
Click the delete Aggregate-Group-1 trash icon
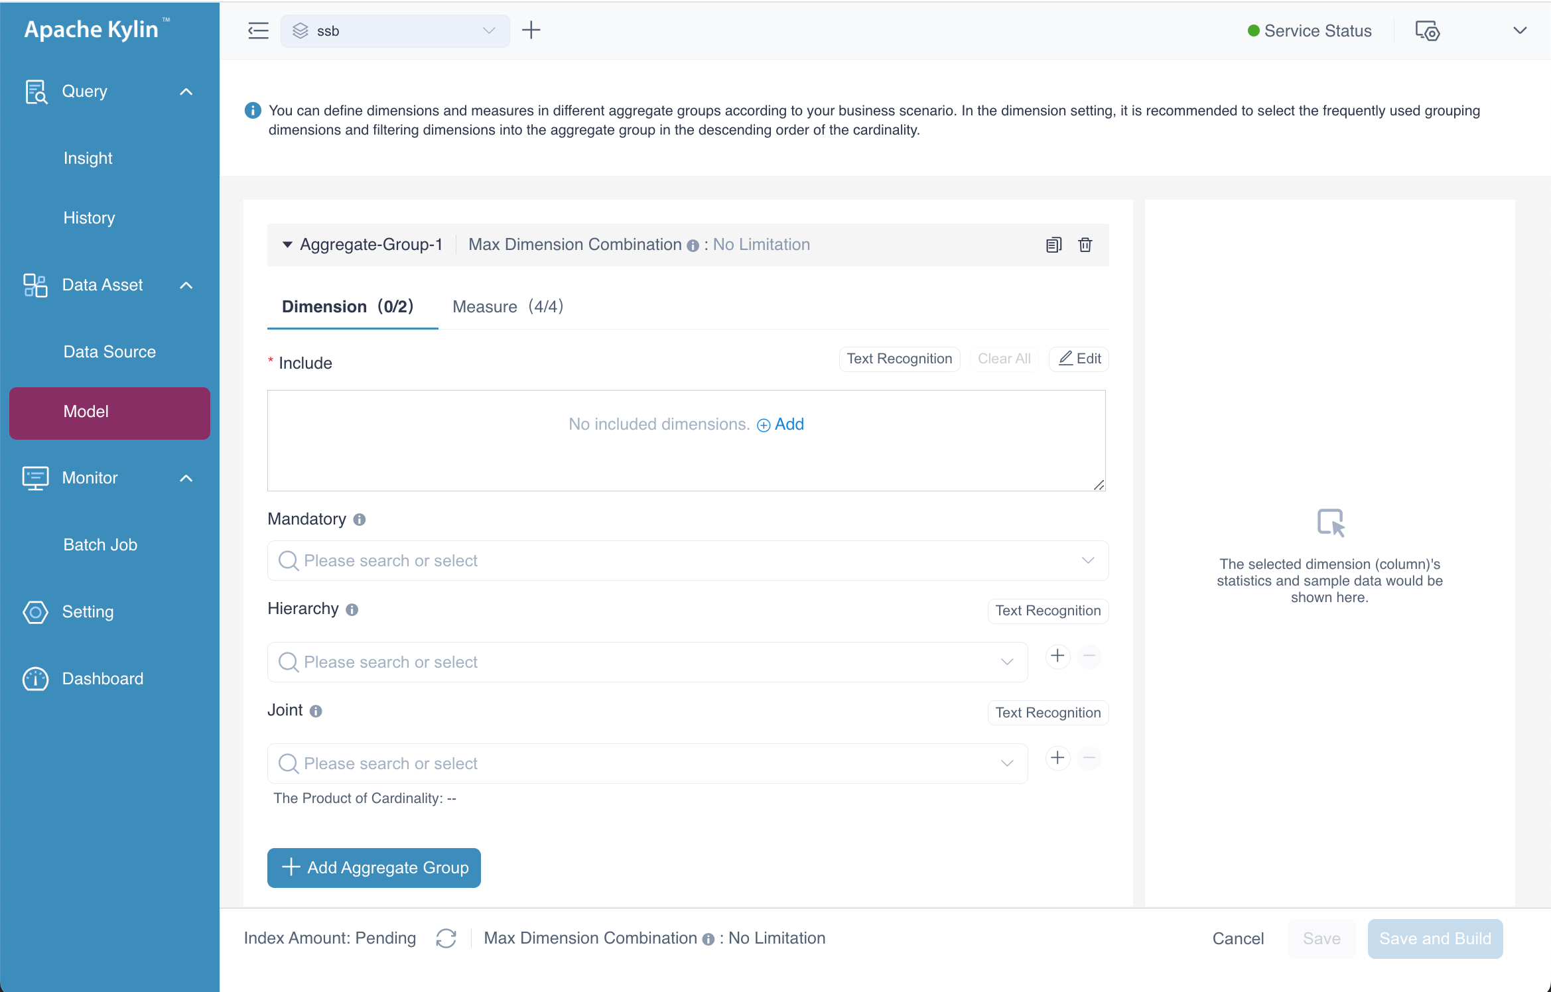coord(1085,244)
